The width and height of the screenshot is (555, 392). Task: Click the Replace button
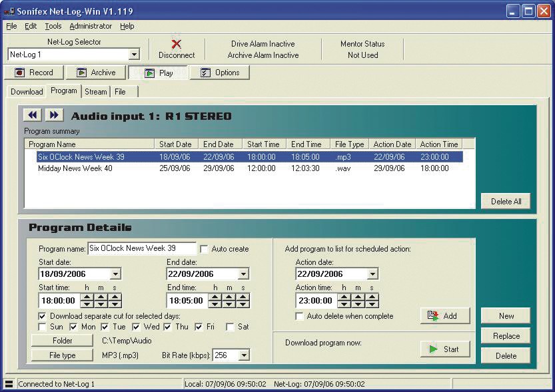tap(506, 336)
